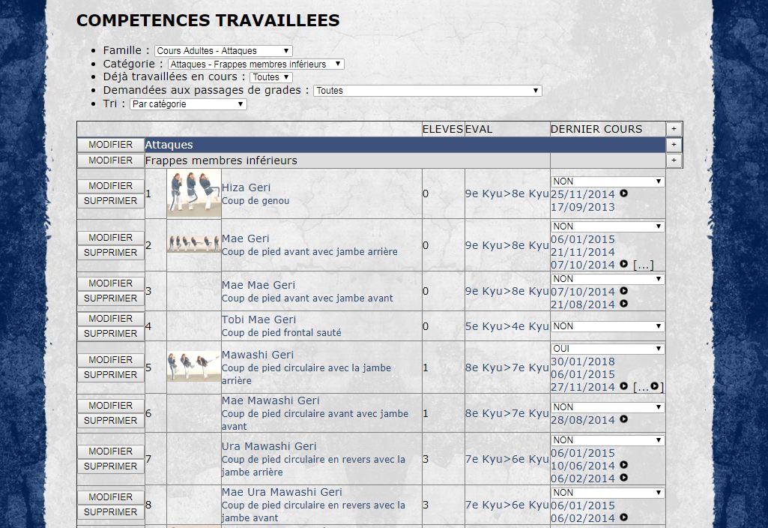Open the OUI dropdown for Mawashi Geri
The width and height of the screenshot is (768, 528).
click(x=608, y=349)
